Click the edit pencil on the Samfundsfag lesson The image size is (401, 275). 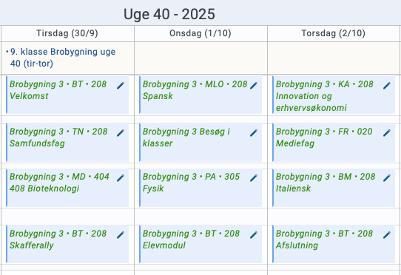click(121, 133)
